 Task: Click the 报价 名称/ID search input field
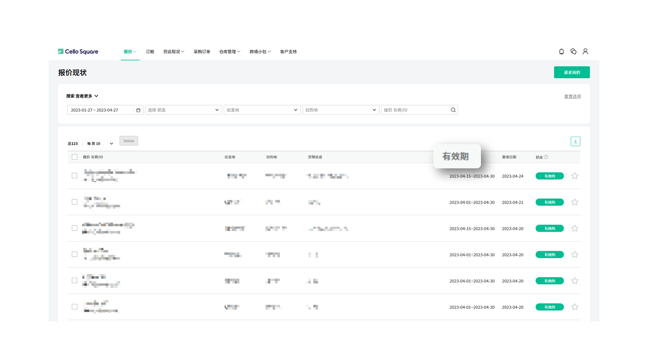(415, 110)
